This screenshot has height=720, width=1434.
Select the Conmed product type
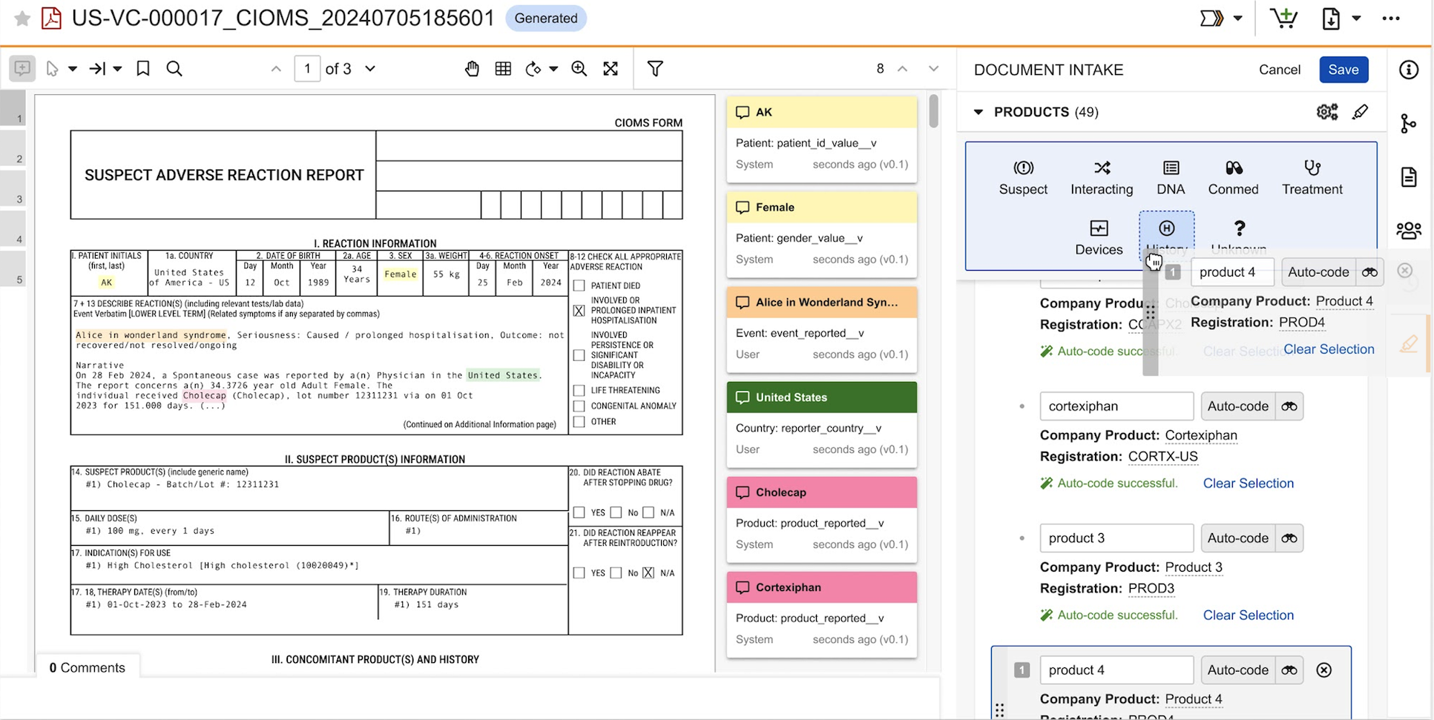pyautogui.click(x=1233, y=178)
